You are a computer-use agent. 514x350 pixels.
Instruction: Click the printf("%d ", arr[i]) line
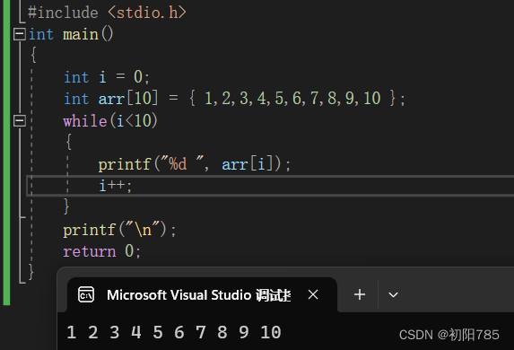click(x=195, y=163)
